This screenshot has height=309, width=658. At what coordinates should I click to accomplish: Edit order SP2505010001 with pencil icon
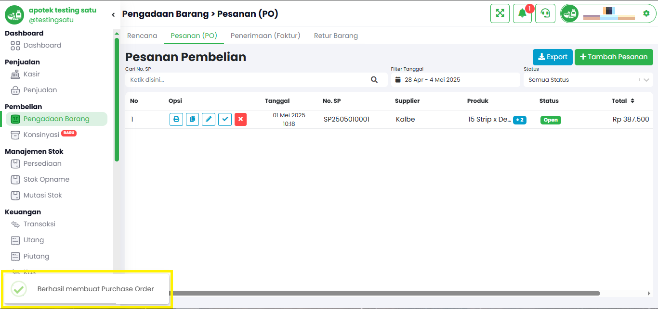[209, 119]
